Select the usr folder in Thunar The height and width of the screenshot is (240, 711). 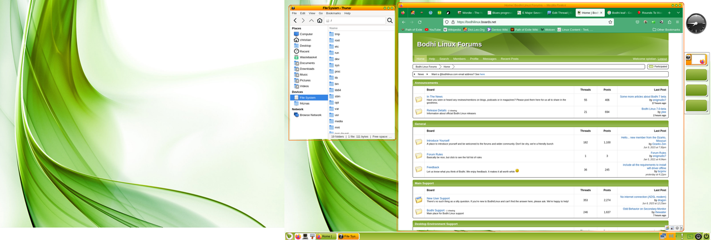(x=337, y=115)
